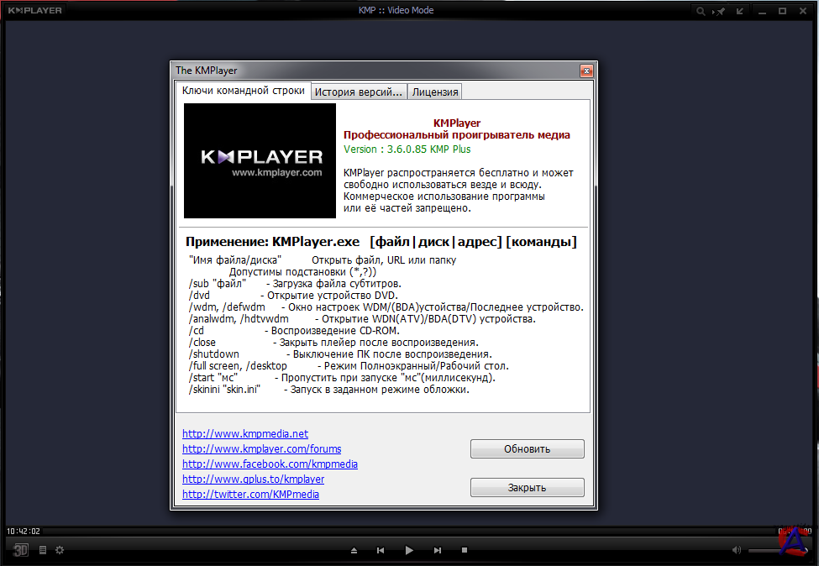Click the /start "мс" command text

click(213, 378)
